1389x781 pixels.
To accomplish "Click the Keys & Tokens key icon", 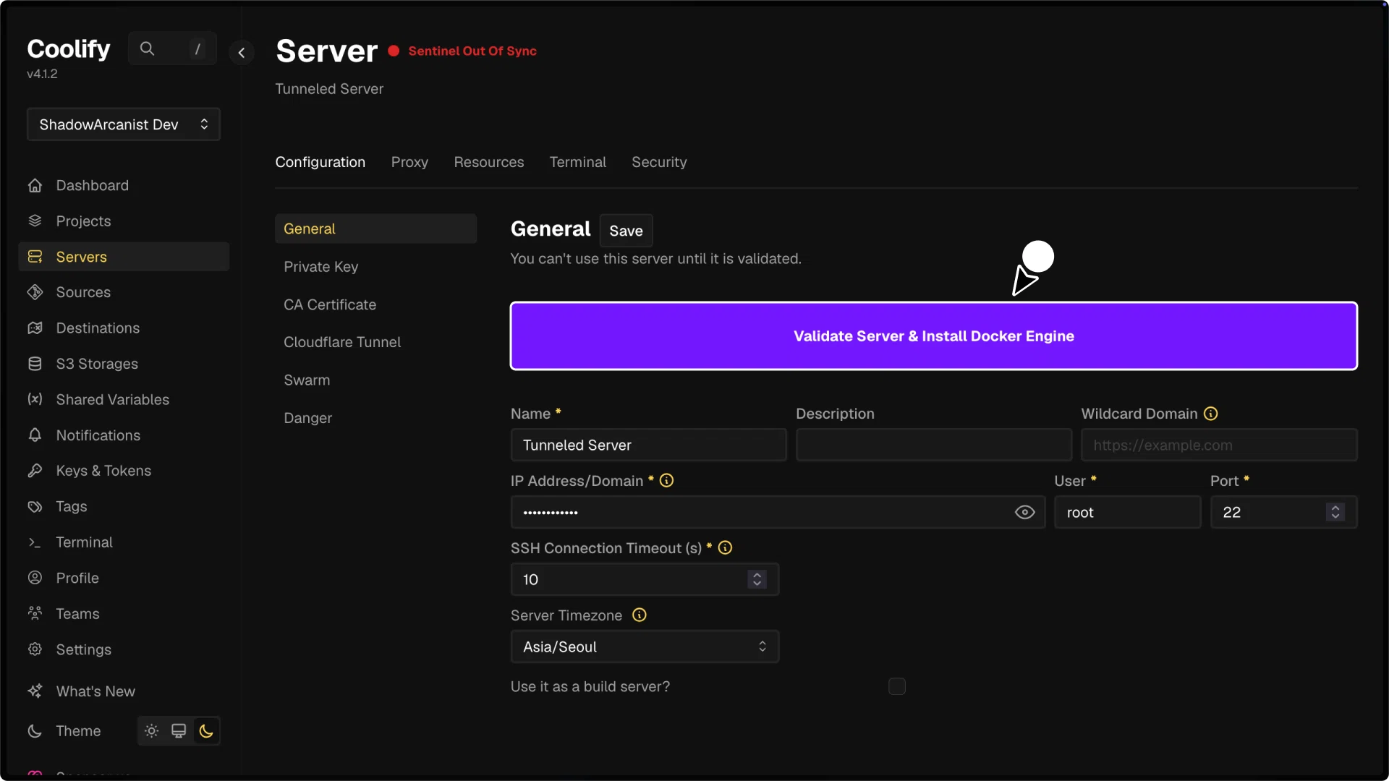I will [35, 471].
